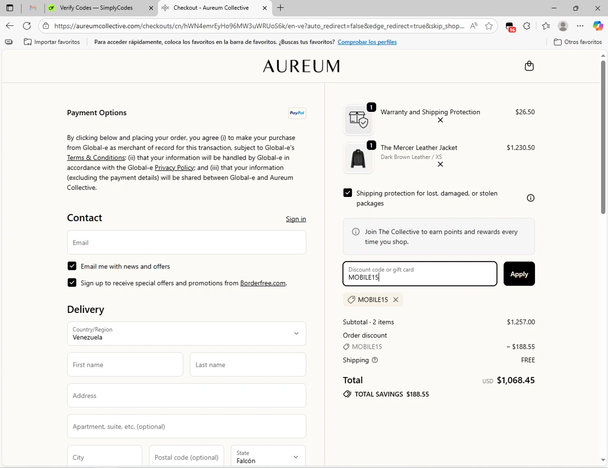Screen dimensions: 608x468
Task: Uncheck Email me with news and offers
Action: tap(72, 266)
